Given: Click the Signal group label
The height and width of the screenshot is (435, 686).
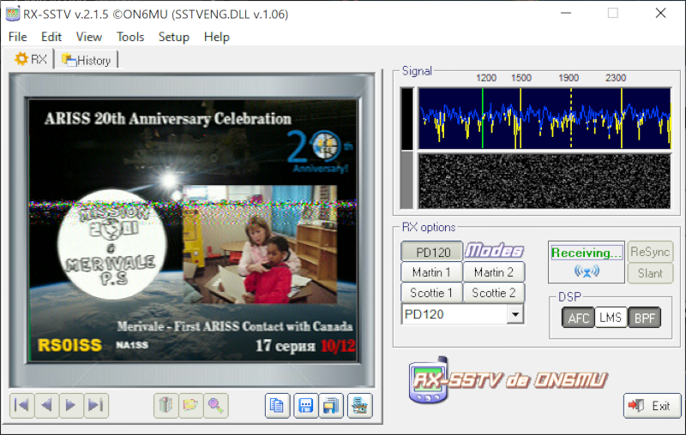Looking at the screenshot, I should click(417, 71).
